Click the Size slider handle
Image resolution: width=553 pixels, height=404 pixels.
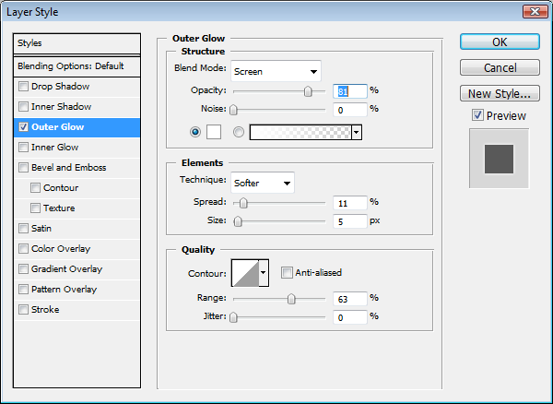(238, 221)
